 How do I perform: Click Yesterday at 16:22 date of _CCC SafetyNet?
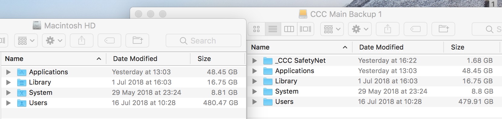(387, 60)
